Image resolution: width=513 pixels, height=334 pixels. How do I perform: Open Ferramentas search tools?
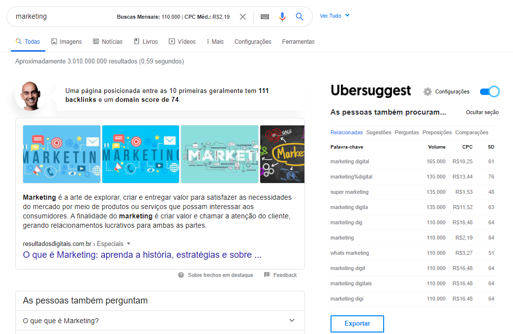coord(299,41)
